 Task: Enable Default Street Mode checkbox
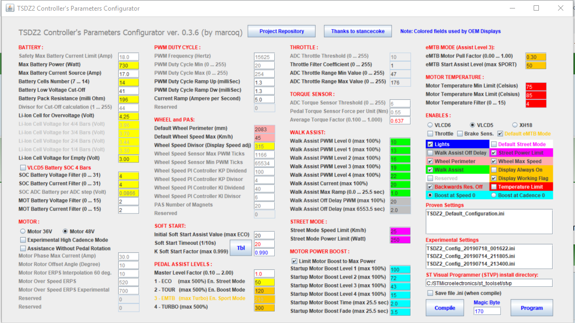click(x=494, y=144)
